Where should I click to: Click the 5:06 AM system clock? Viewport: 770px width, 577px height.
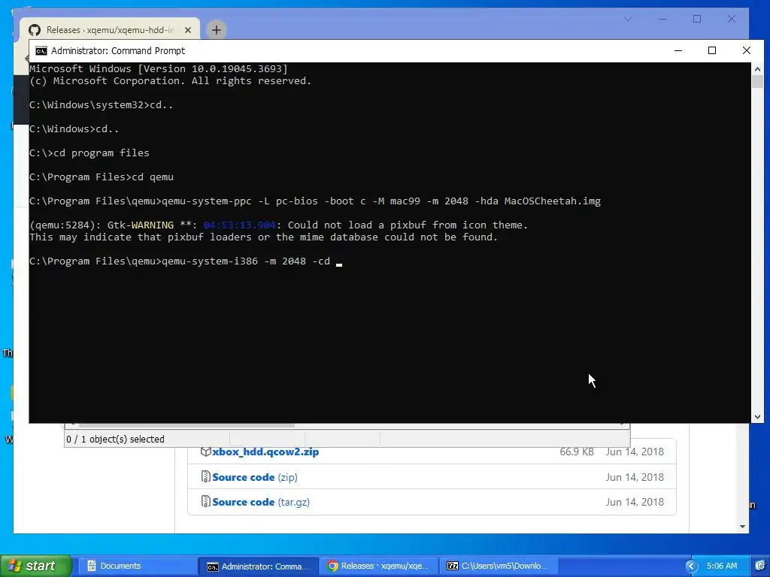[721, 566]
